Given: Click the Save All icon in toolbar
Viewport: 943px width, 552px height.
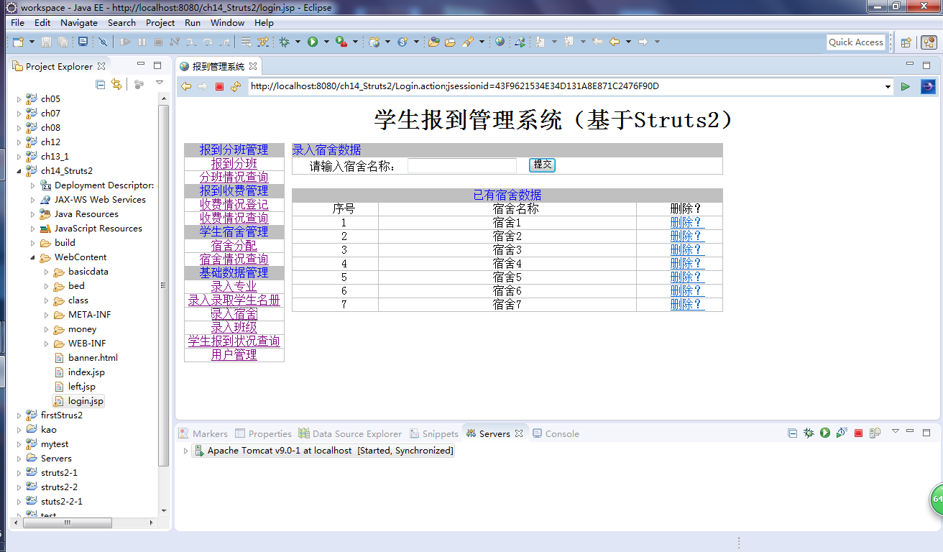Looking at the screenshot, I should pos(63,42).
